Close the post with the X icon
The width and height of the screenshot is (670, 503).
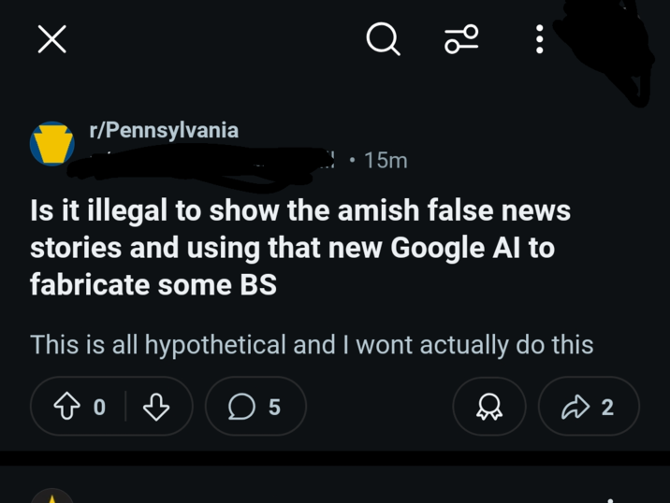51,39
